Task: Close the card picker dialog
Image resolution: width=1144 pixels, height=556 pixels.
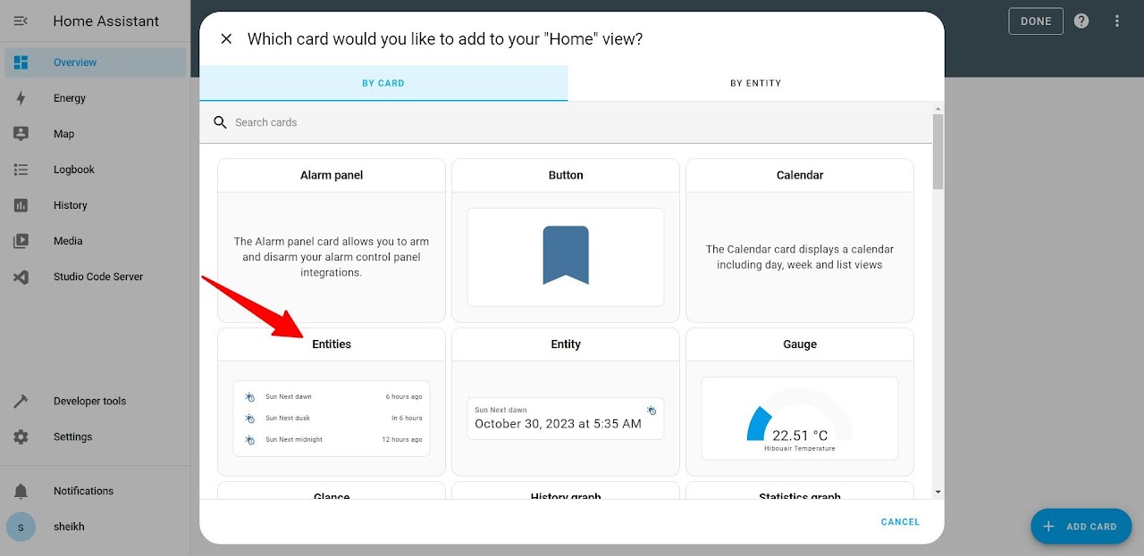Action: tap(226, 38)
